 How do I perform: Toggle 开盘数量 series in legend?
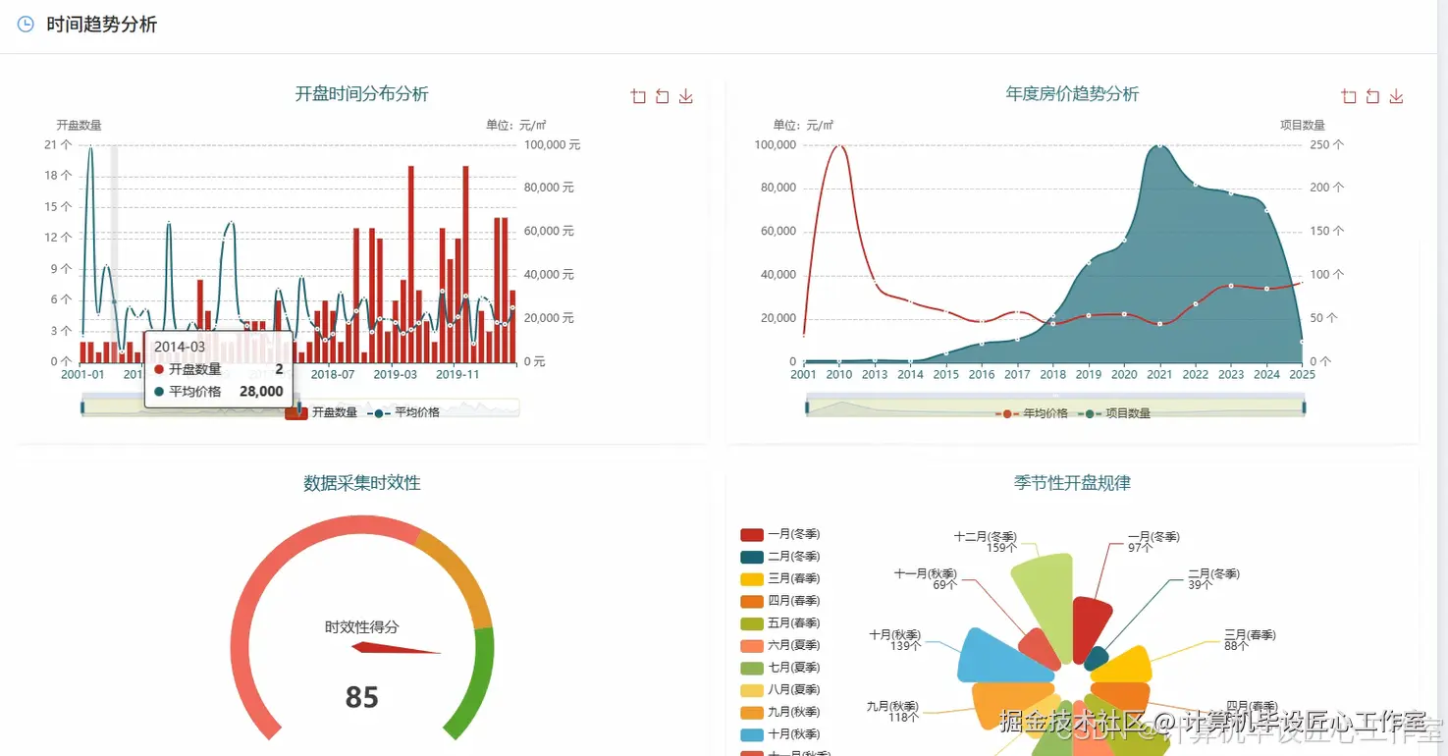point(321,412)
